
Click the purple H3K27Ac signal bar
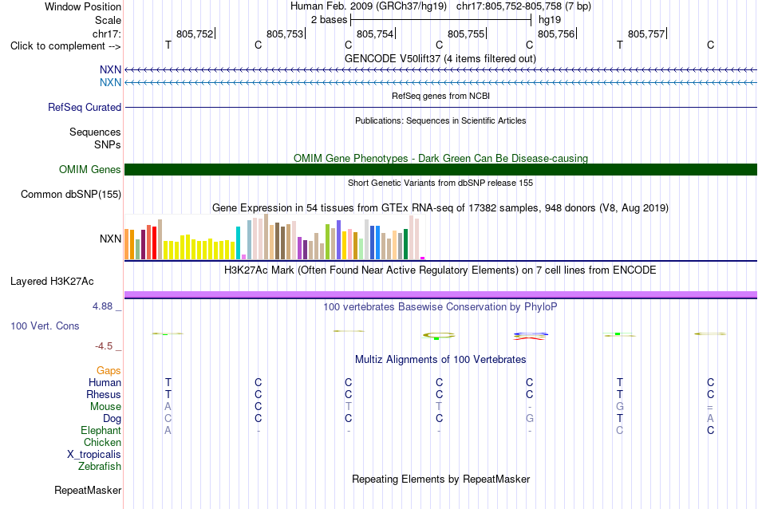click(x=441, y=294)
